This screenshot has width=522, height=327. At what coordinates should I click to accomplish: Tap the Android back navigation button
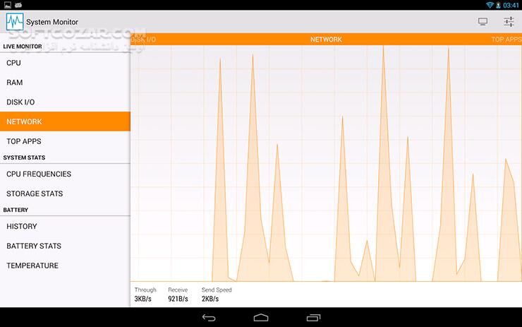click(209, 318)
